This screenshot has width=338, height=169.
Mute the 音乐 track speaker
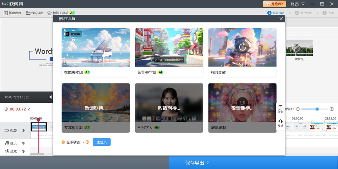coord(23,143)
